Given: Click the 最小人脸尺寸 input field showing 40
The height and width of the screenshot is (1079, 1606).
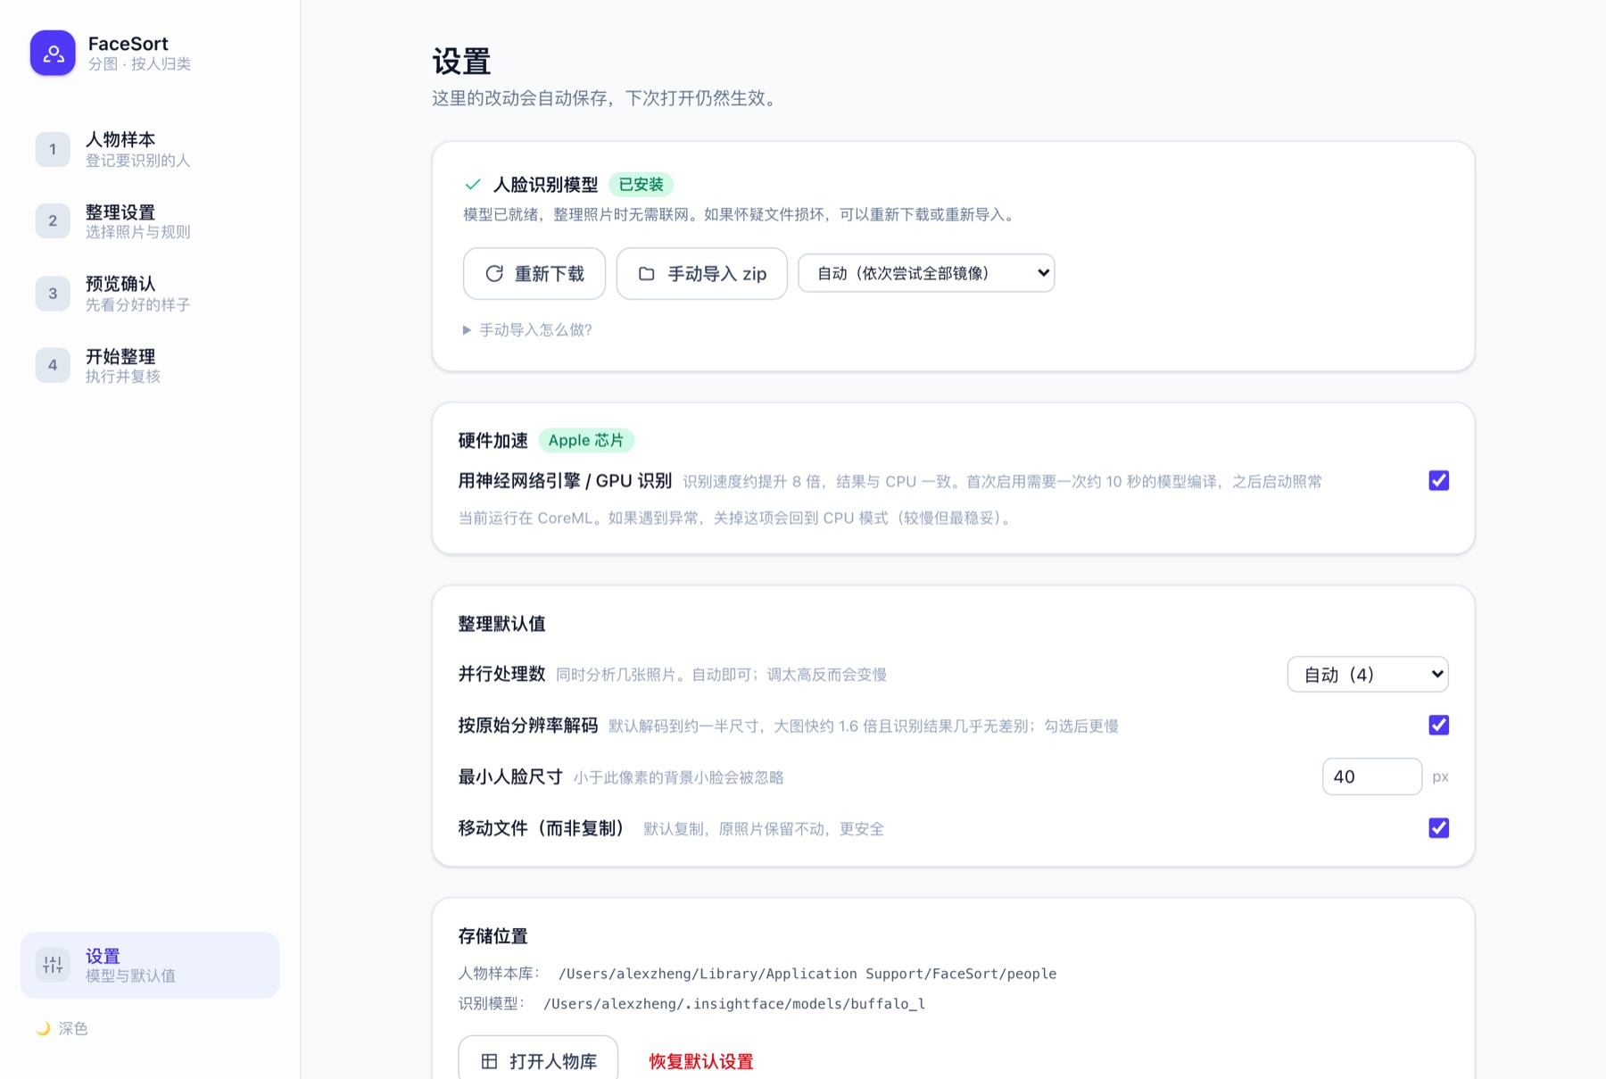Looking at the screenshot, I should coord(1371,776).
